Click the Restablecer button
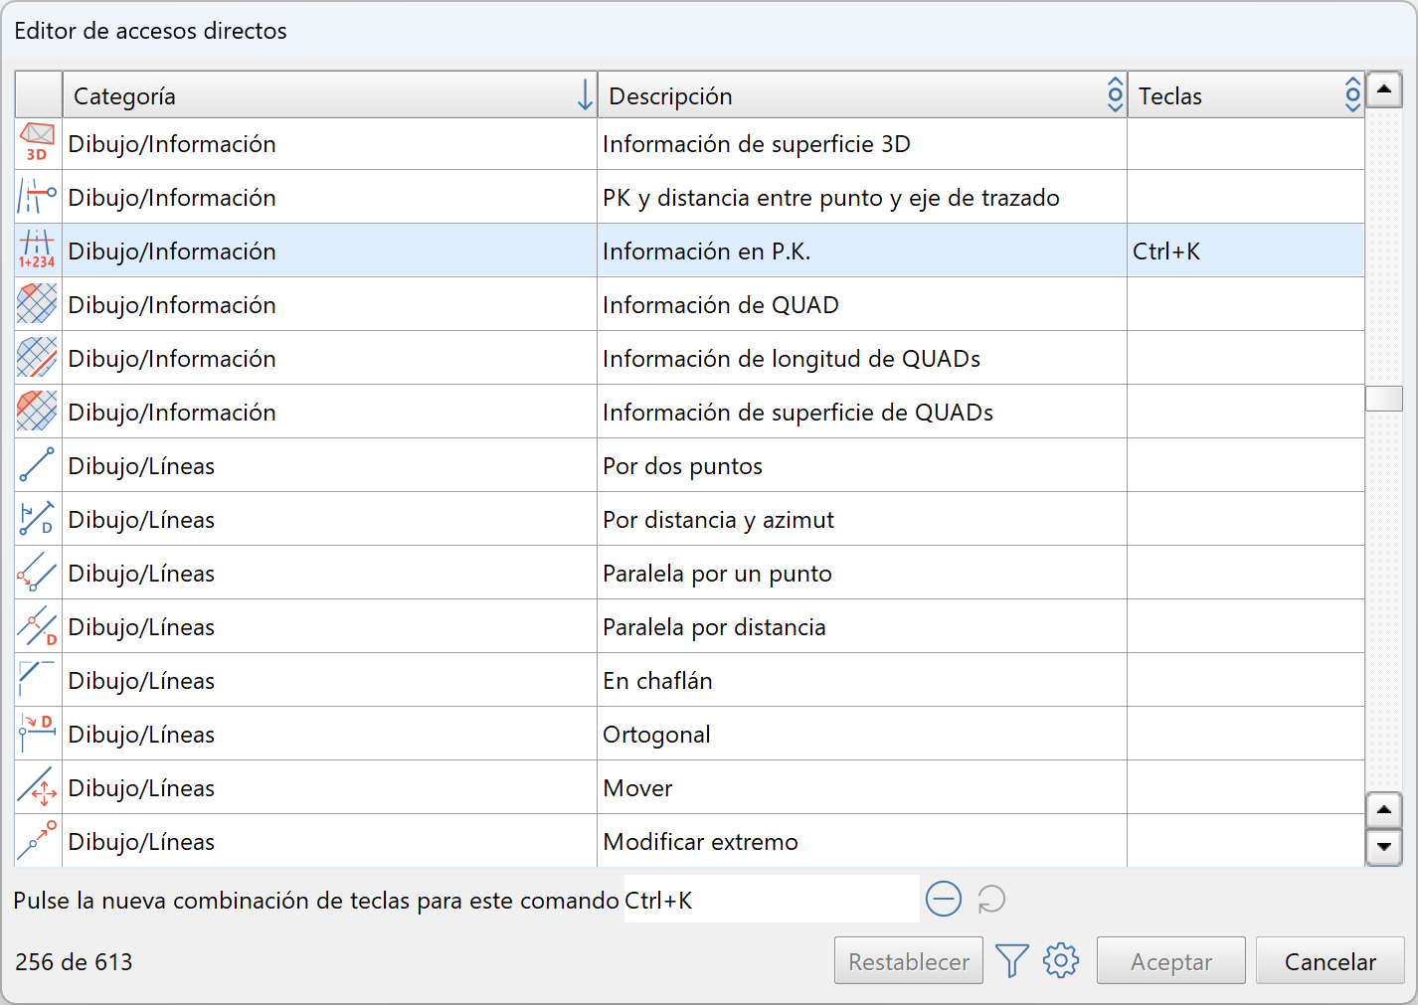The image size is (1418, 1005). click(909, 961)
